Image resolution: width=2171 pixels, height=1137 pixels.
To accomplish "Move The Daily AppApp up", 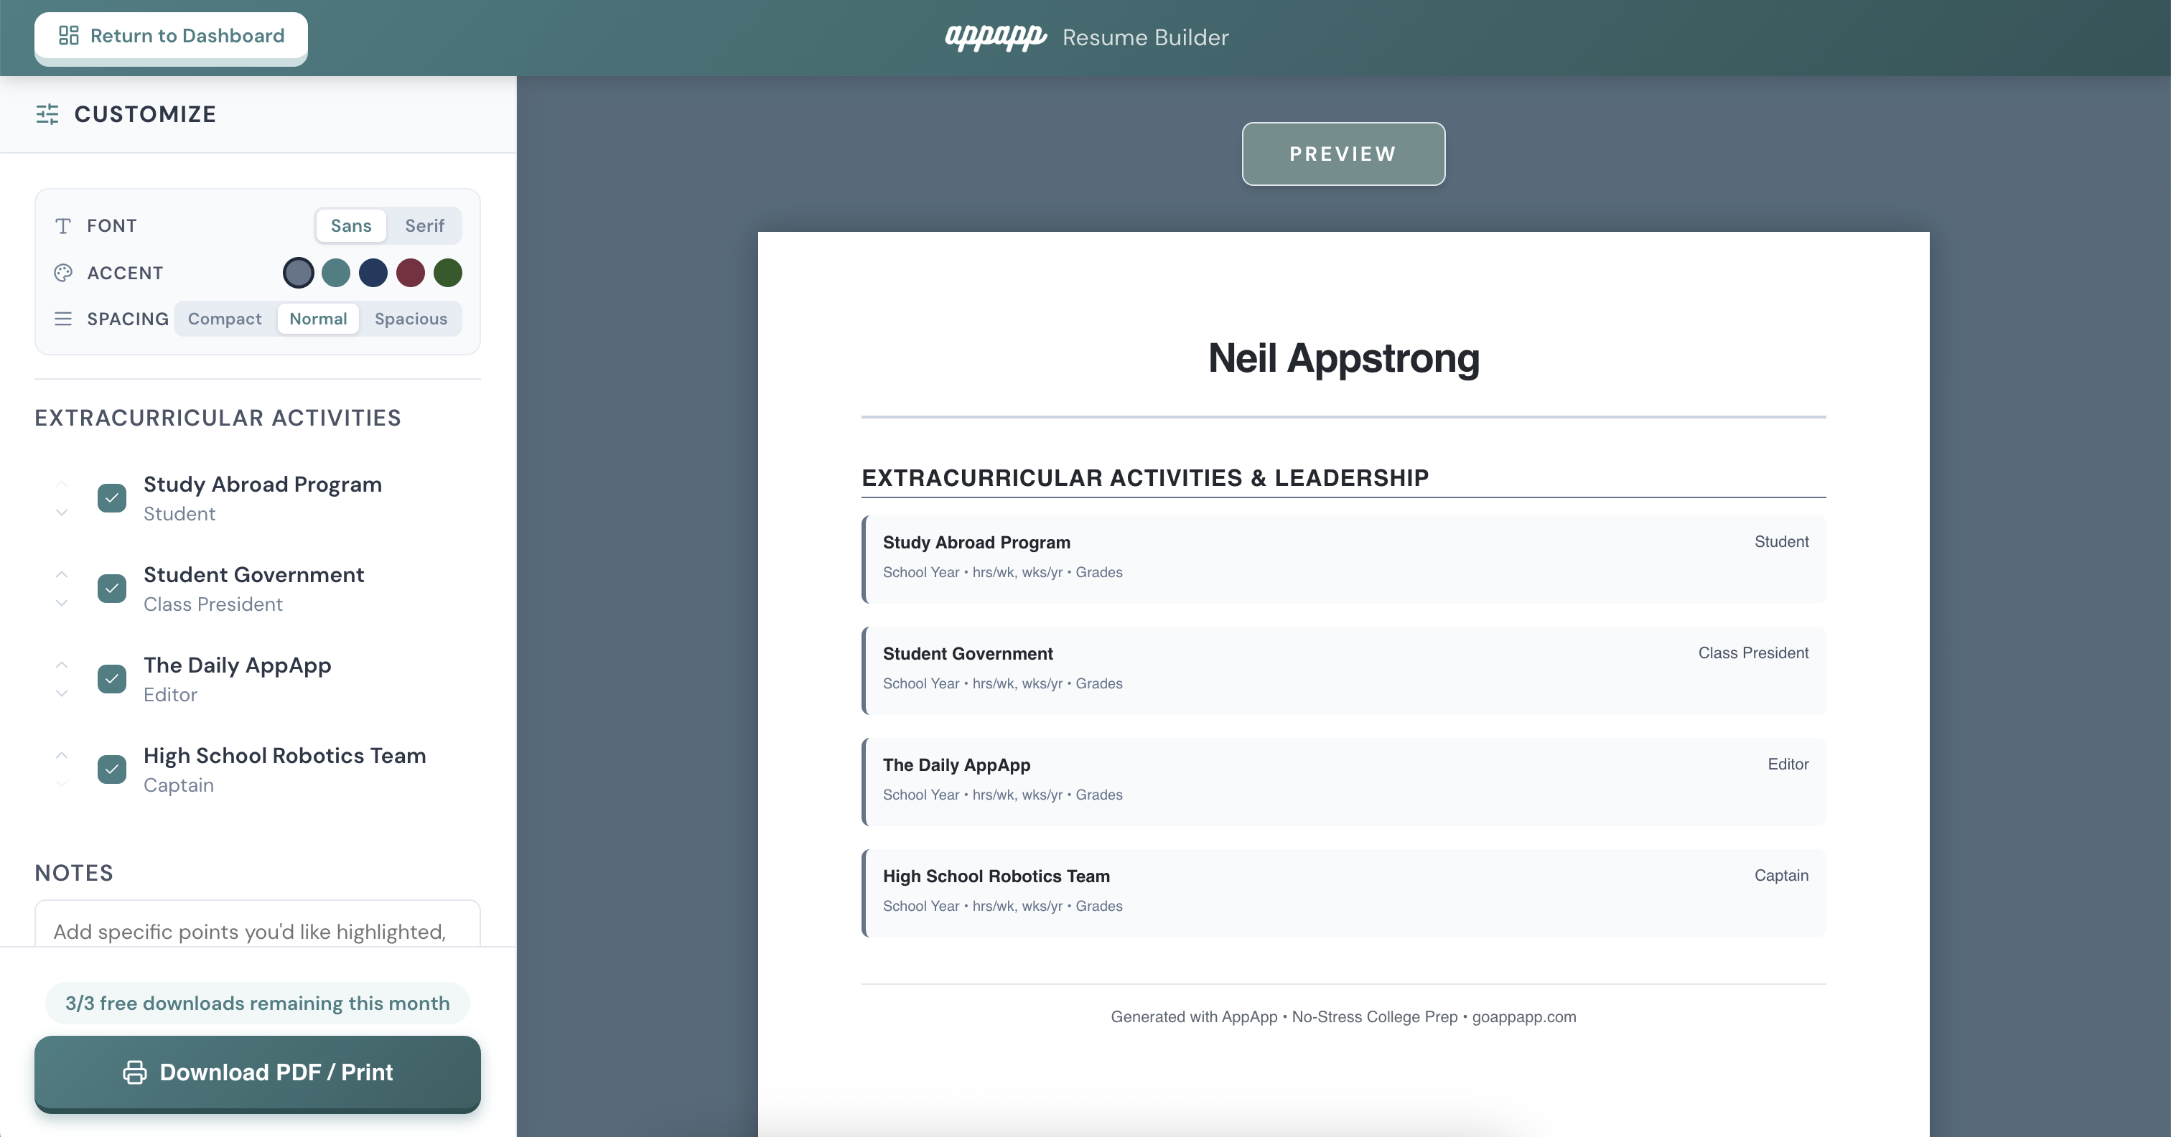I will (62, 664).
